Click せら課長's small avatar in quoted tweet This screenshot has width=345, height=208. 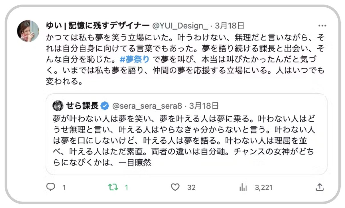[x=58, y=106]
